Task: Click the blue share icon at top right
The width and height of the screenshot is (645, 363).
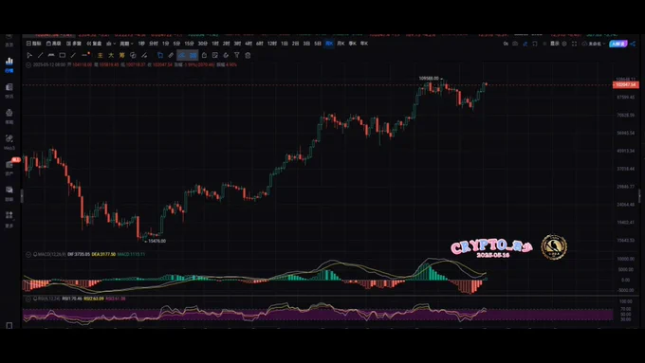Action: click(633, 44)
